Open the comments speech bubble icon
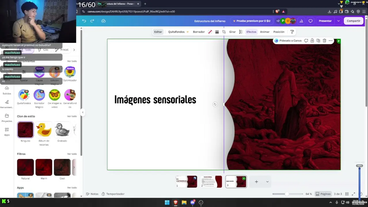The height and width of the screenshot is (207, 368). tap(310, 21)
